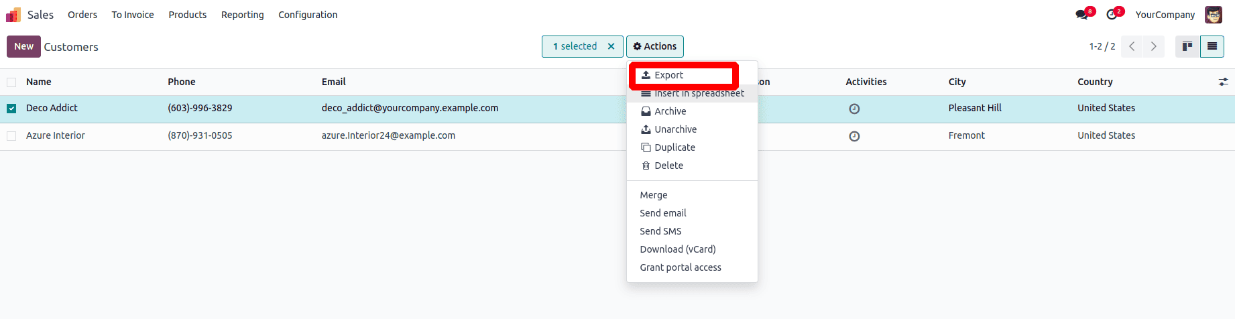Click email azure.Interior24@example.com
The image size is (1235, 319).
point(388,135)
